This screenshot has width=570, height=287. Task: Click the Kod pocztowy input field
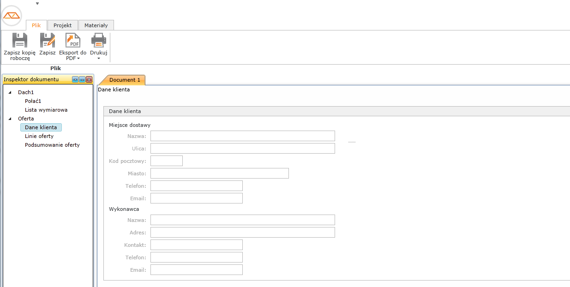click(x=167, y=161)
